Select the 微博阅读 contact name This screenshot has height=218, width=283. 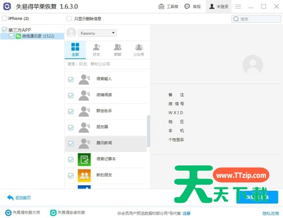[x=104, y=95]
